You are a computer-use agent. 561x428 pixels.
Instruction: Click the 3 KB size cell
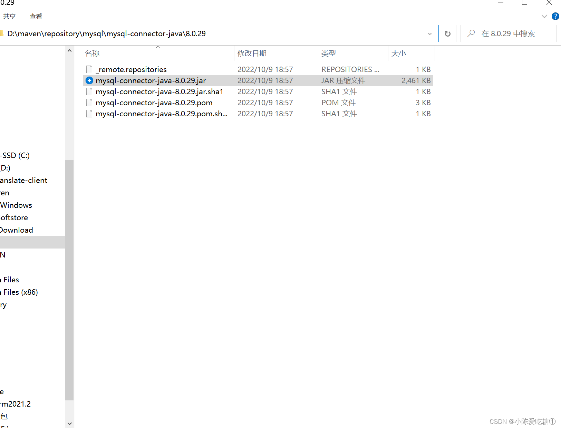coord(423,103)
